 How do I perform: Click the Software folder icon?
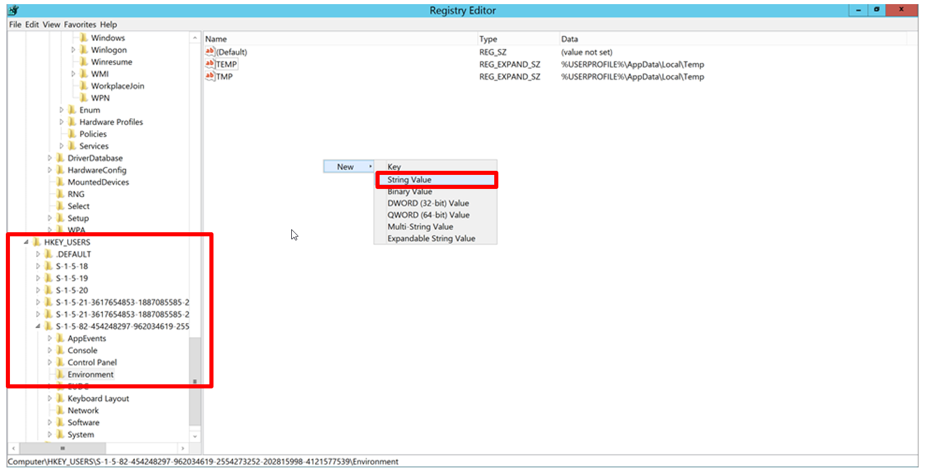[60, 422]
